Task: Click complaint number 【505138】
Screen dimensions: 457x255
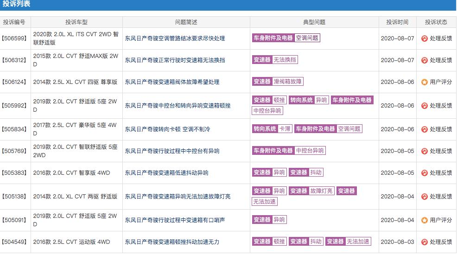Action: point(14,197)
